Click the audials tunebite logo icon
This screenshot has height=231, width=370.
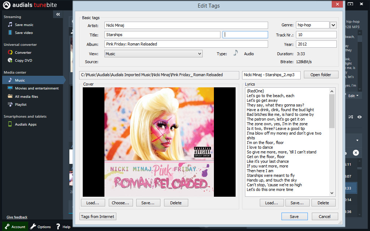[7, 5]
